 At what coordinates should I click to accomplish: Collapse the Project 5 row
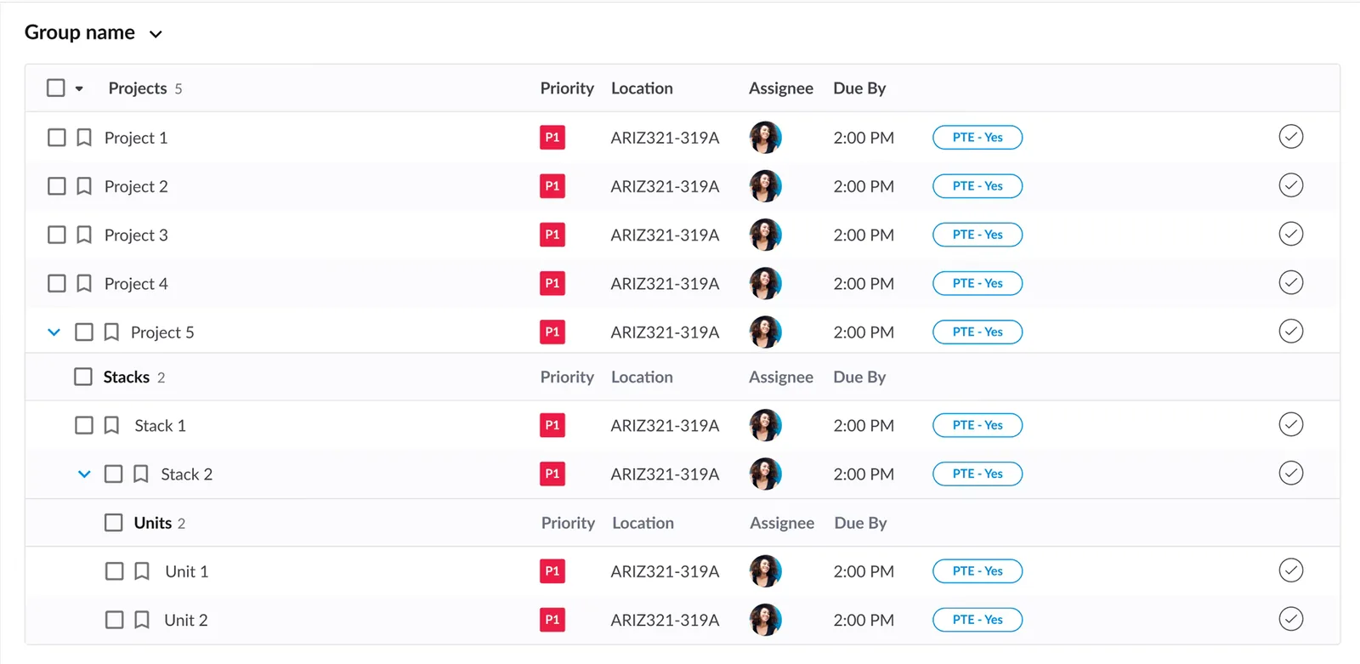coord(54,332)
